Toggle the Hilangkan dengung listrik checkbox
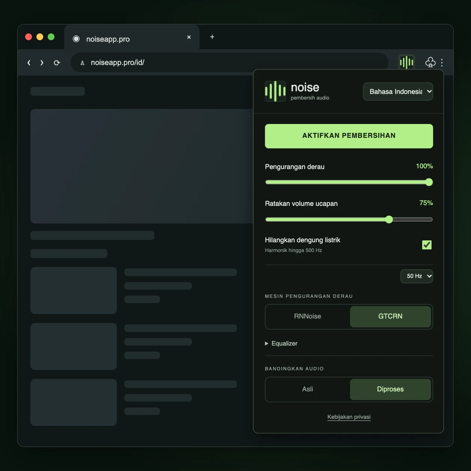Viewport: 471px width, 471px height. tap(427, 245)
